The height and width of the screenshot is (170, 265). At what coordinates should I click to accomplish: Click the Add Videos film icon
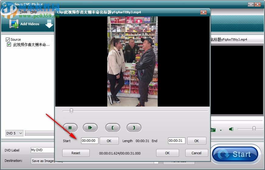14,24
